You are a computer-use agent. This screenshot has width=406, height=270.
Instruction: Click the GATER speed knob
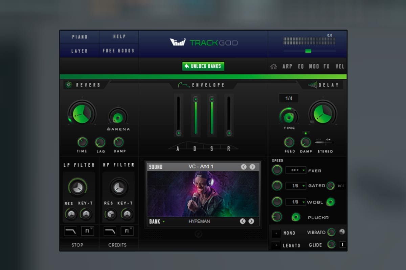tap(277, 185)
